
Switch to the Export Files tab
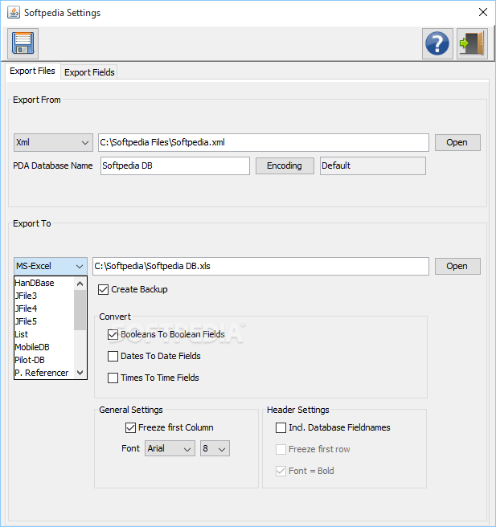pyautogui.click(x=33, y=71)
